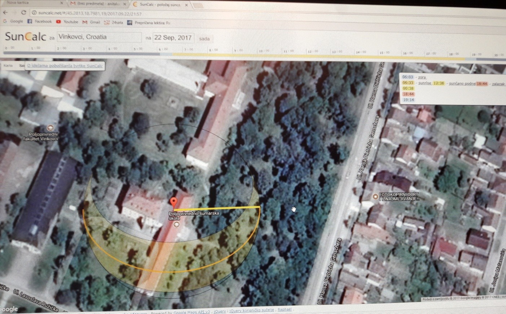Click the 15:00 mark on the timeline
Viewport: 506px width, 314px height.
pyautogui.click(x=384, y=53)
